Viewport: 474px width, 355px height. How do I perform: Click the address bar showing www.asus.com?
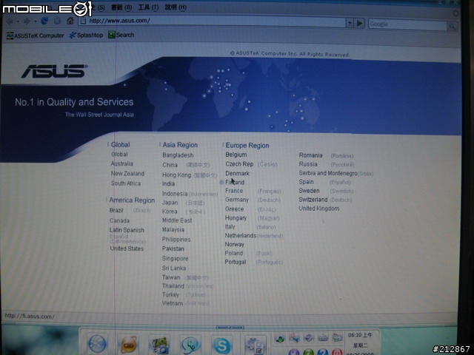coord(212,21)
